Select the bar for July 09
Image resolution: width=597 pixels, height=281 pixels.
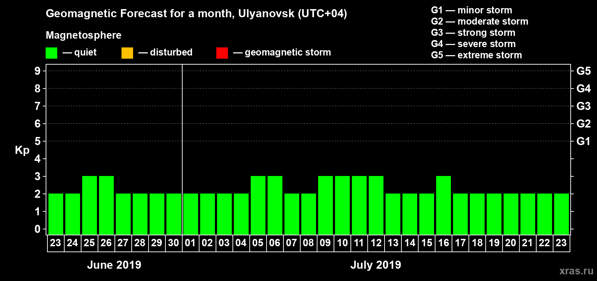(x=326, y=205)
